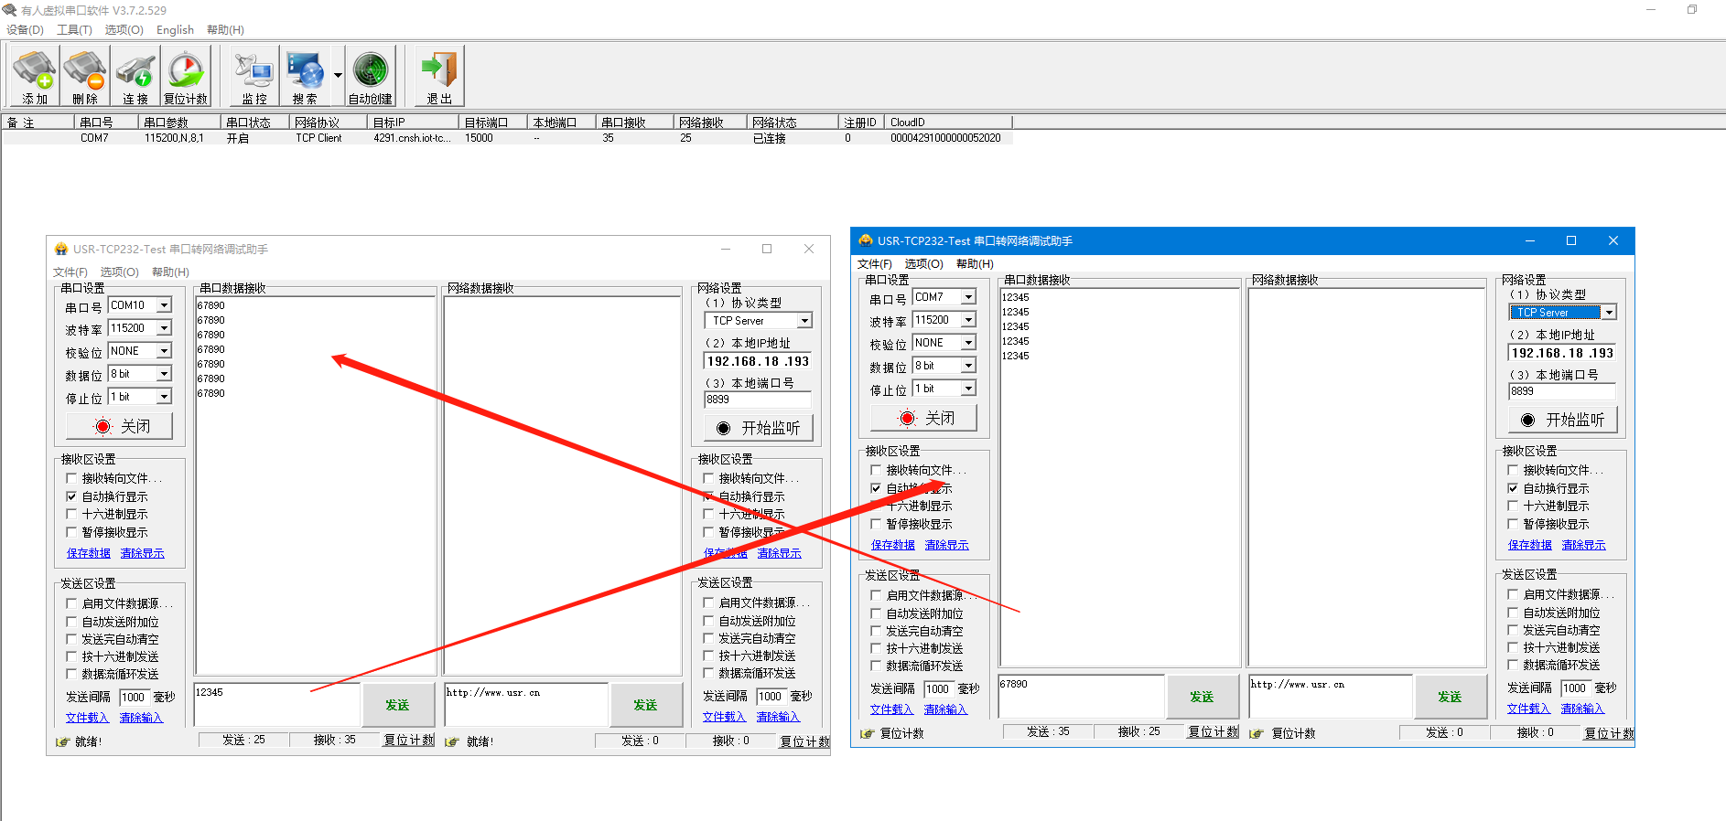Switch language via the English menu item

175,30
